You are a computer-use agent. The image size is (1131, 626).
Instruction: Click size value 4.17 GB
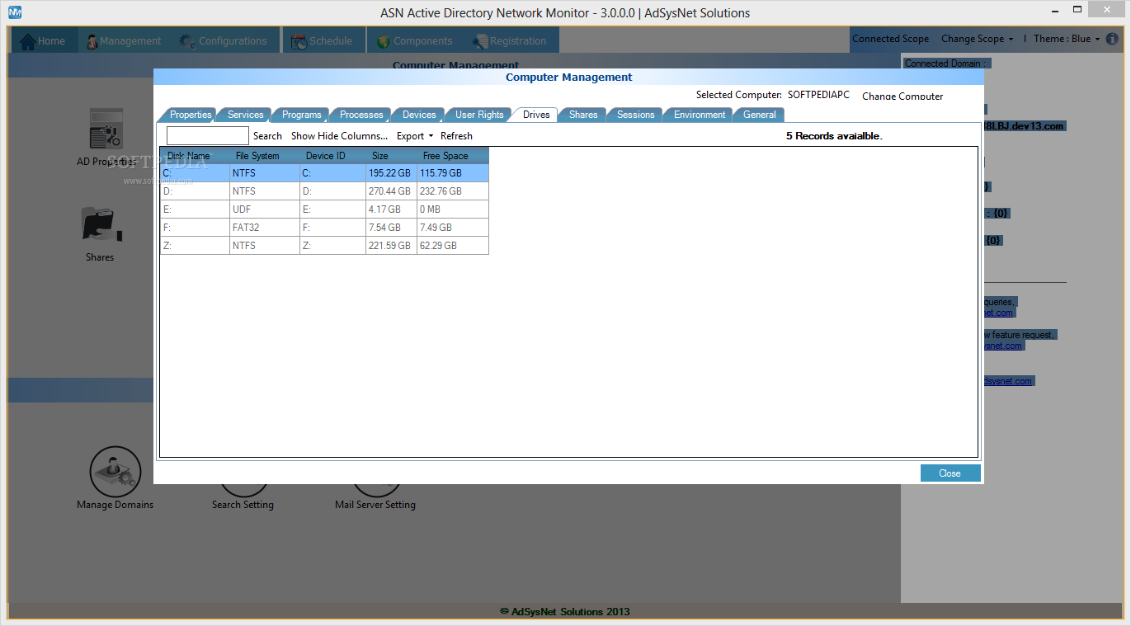click(391, 209)
